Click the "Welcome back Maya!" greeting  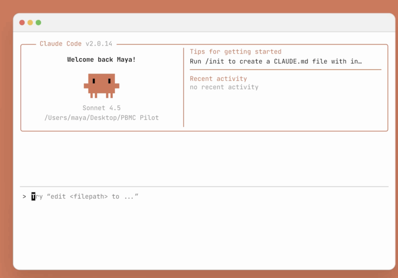[101, 59]
